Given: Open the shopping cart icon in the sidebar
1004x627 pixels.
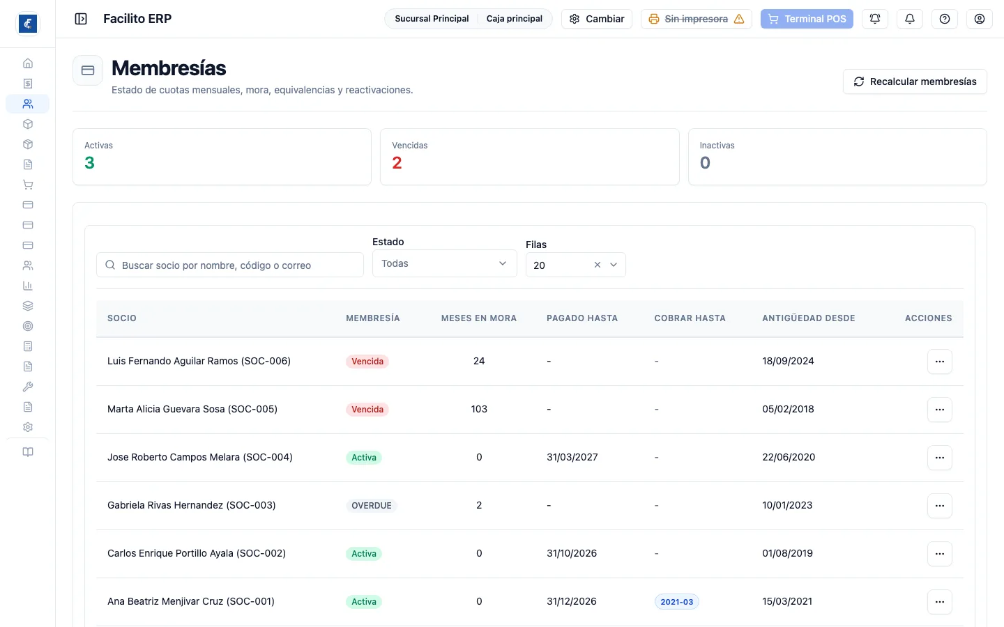Looking at the screenshot, I should click(x=28, y=185).
